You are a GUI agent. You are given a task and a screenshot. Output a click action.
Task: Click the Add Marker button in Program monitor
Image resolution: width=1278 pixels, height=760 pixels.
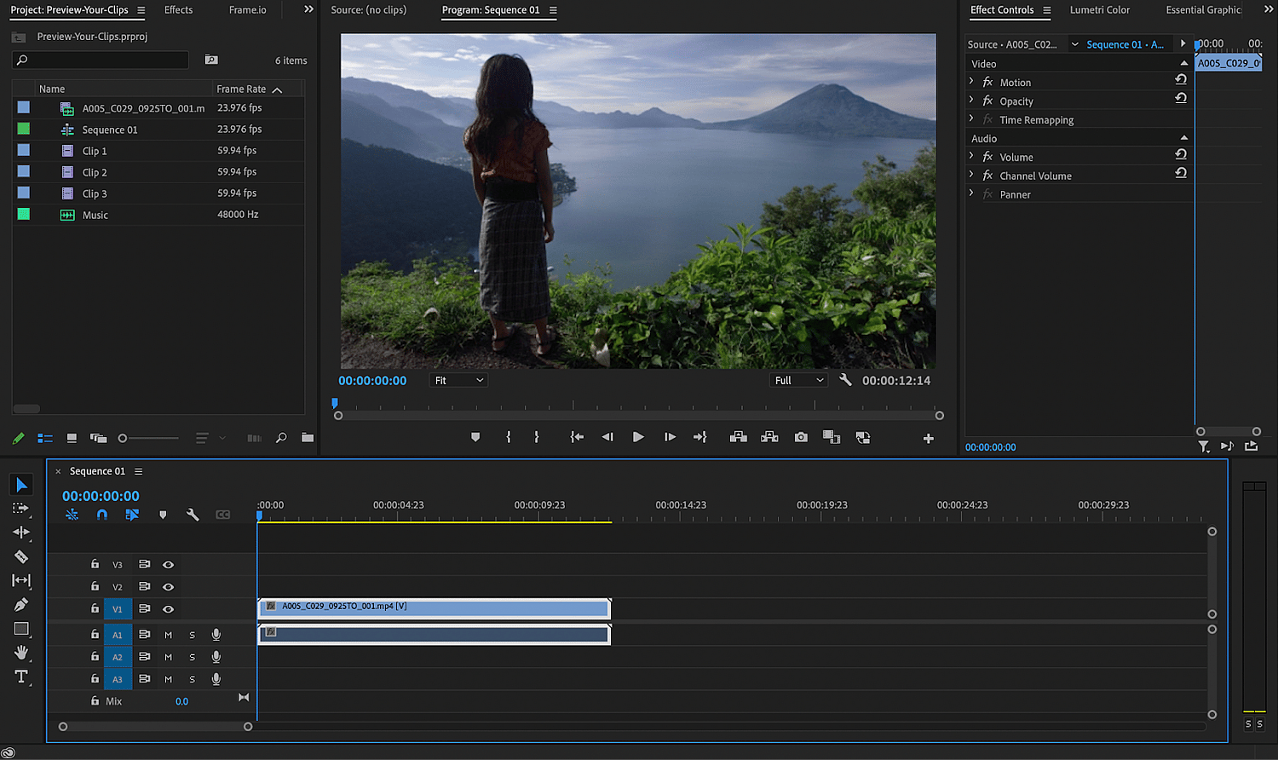click(475, 437)
